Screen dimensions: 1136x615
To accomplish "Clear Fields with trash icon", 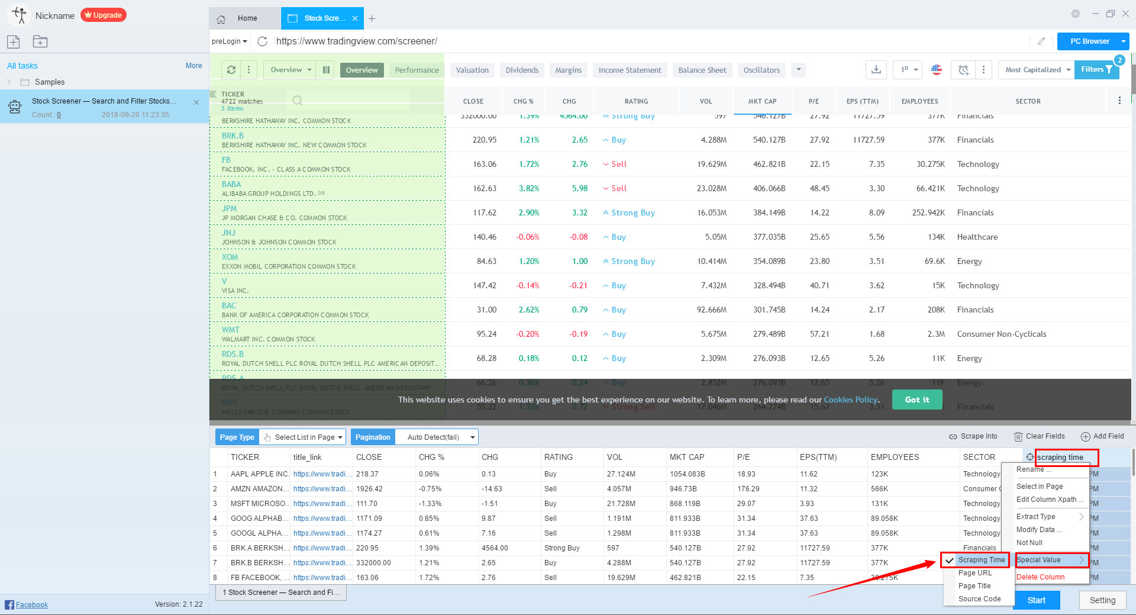I will pyautogui.click(x=1040, y=436).
